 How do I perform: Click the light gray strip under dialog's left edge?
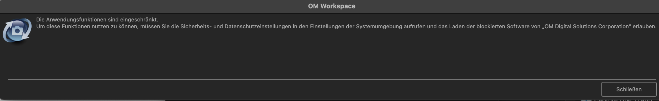(x=82, y=100)
